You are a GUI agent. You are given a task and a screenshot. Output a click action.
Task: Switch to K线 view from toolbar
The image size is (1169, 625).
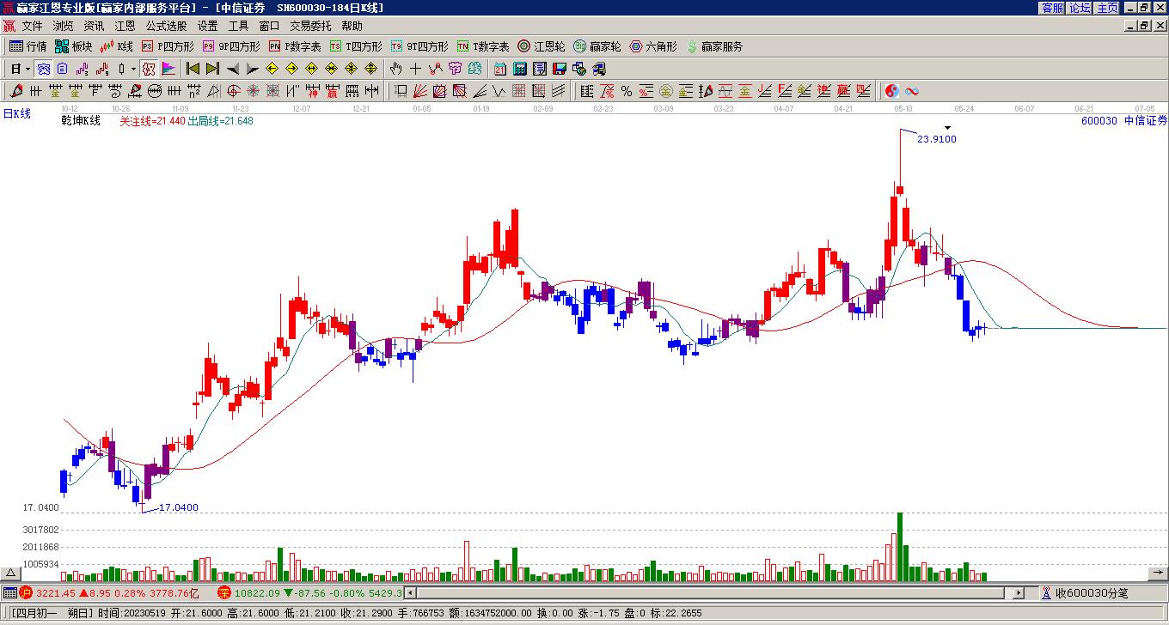pos(117,46)
